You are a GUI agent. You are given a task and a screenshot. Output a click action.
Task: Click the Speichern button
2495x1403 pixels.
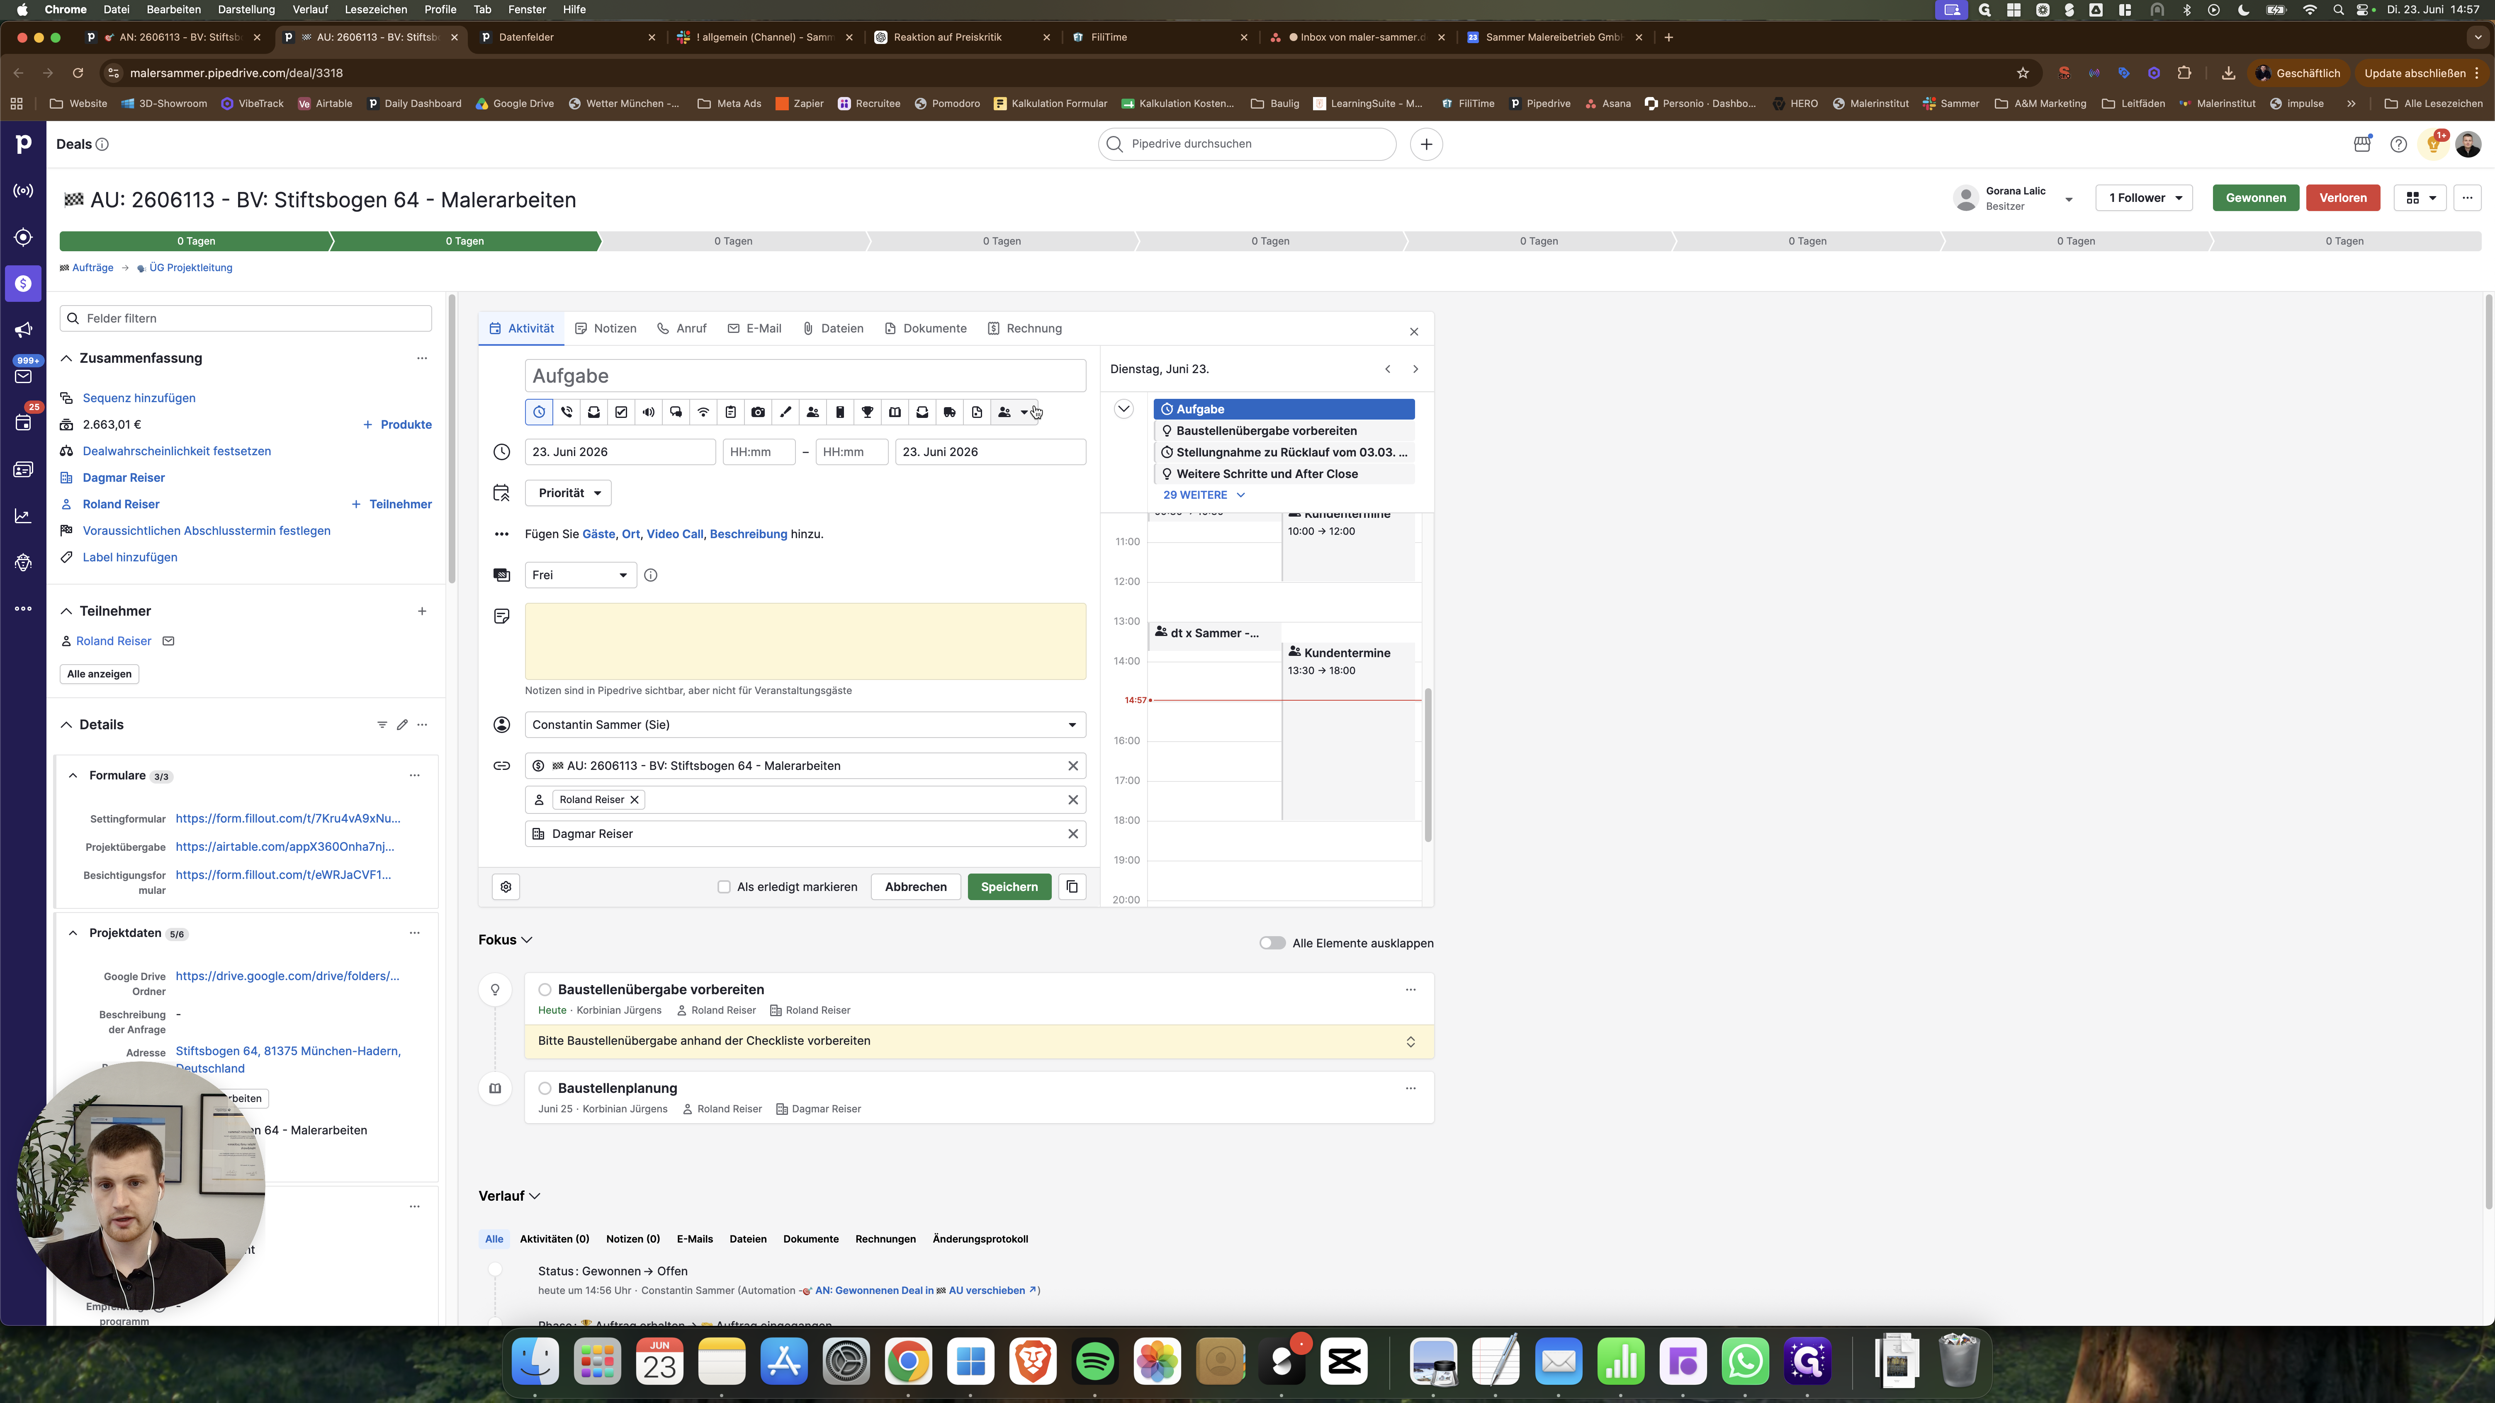[x=1008, y=887]
